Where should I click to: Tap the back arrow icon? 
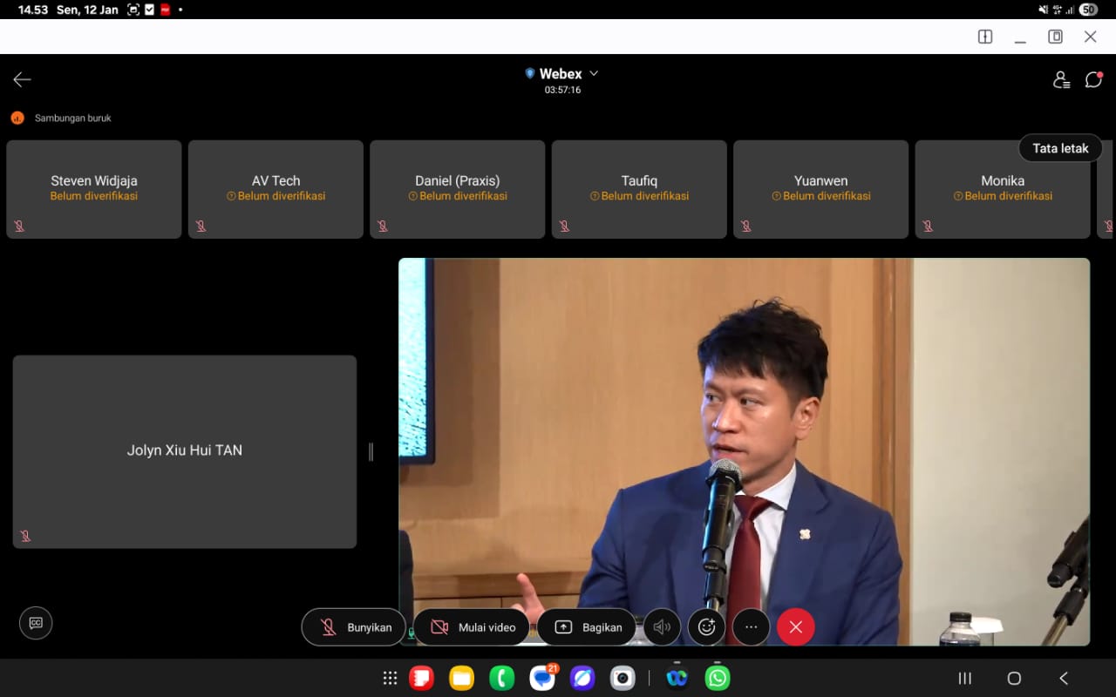(x=22, y=80)
